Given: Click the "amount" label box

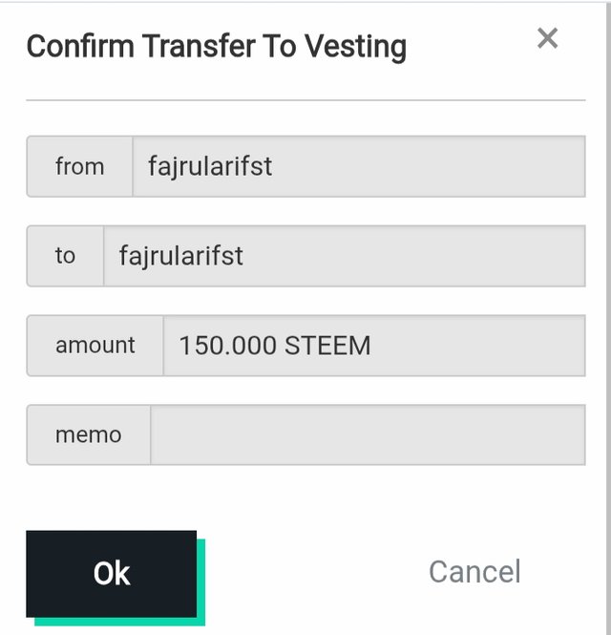Looking at the screenshot, I should pos(95,345).
